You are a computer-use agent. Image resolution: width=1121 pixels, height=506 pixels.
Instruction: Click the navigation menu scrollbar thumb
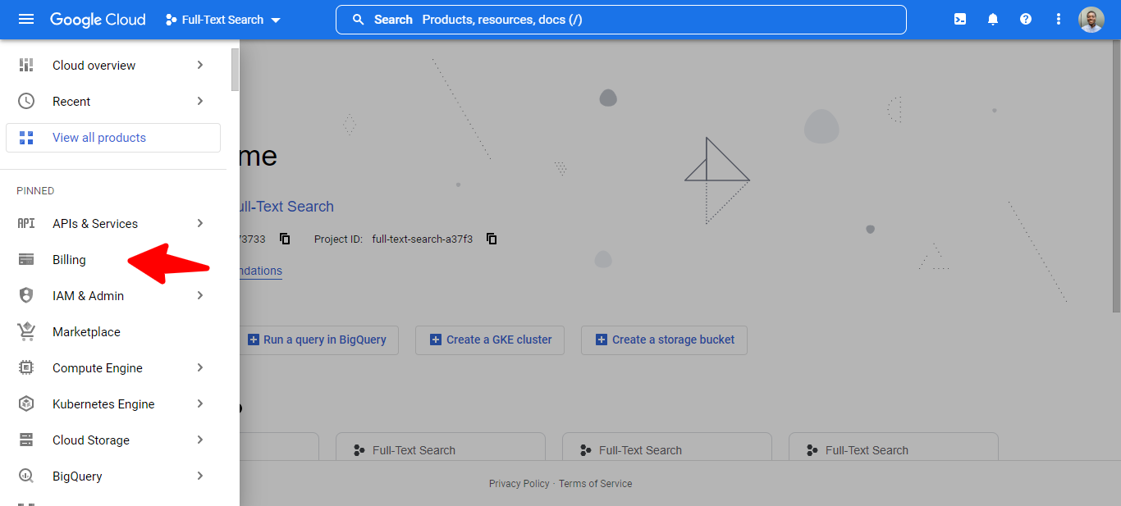pos(236,69)
